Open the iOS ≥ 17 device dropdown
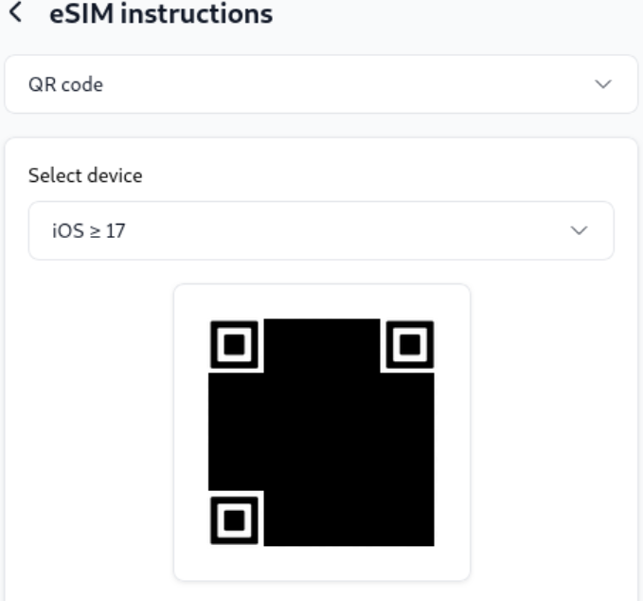643x601 pixels. (321, 230)
